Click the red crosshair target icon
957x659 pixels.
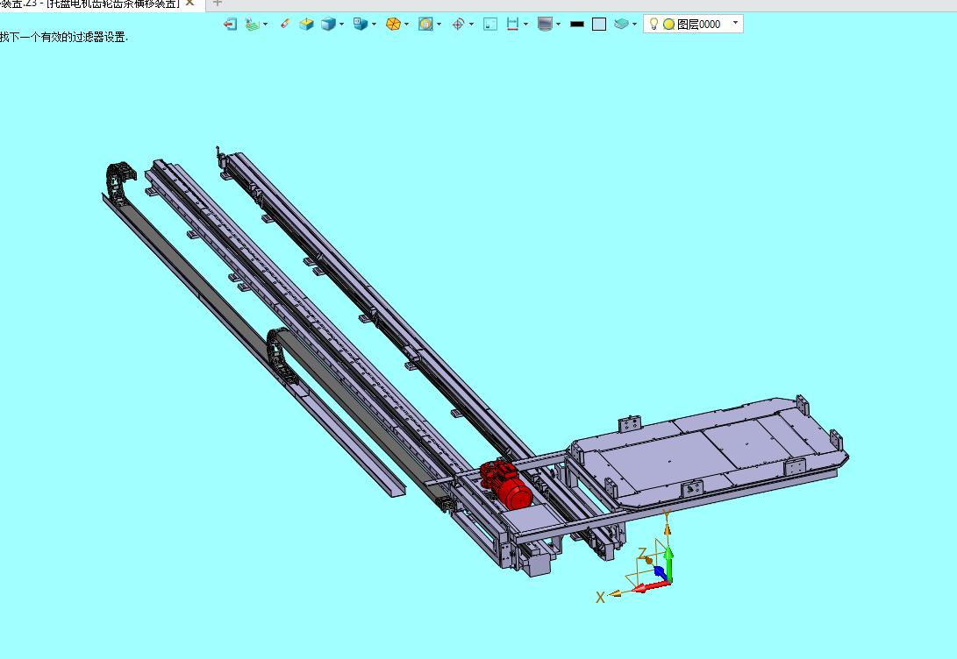coord(458,25)
